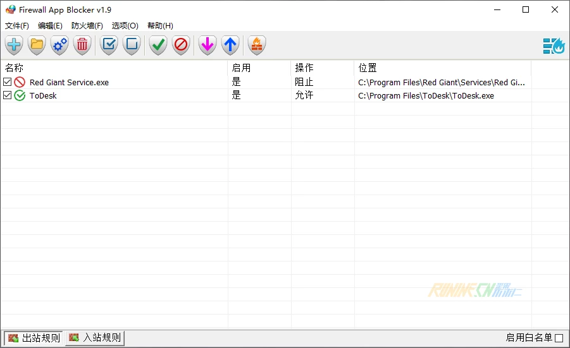
Task: Click the pink down arrow move icon
Action: pyautogui.click(x=208, y=45)
